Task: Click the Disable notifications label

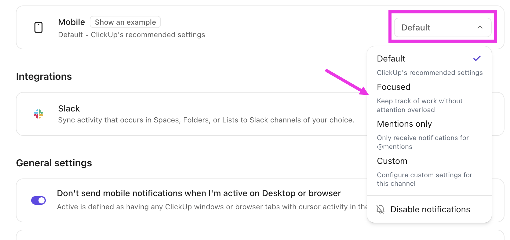Action: click(430, 210)
